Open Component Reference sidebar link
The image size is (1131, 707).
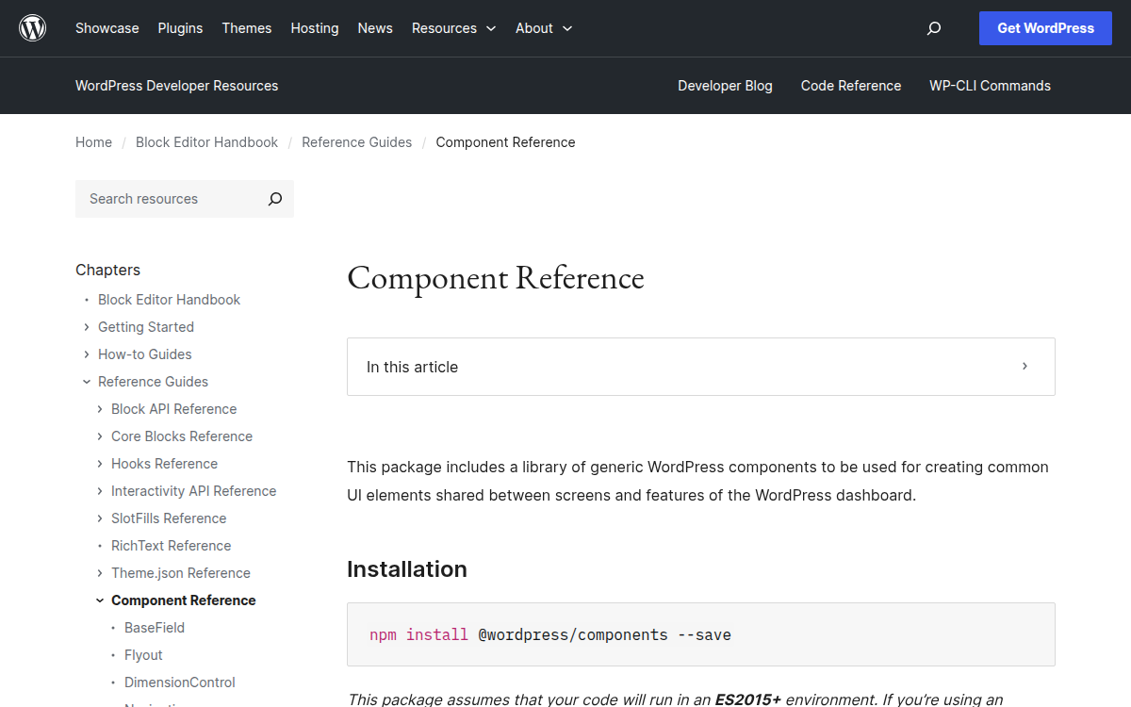[x=184, y=600]
